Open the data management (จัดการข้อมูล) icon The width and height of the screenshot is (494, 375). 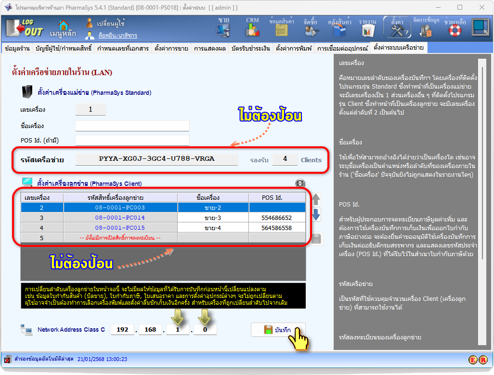pos(426,28)
